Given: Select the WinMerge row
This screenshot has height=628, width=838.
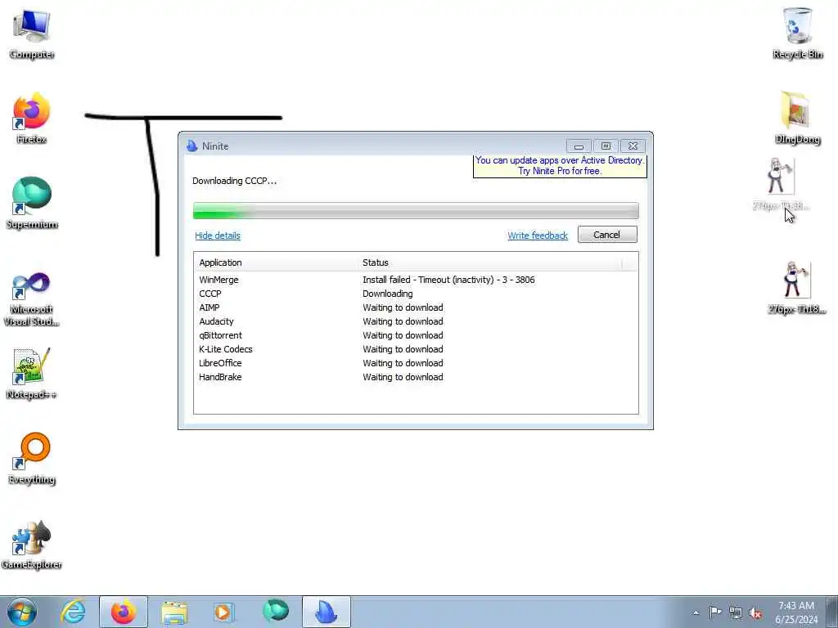Looking at the screenshot, I should pyautogui.click(x=416, y=280).
